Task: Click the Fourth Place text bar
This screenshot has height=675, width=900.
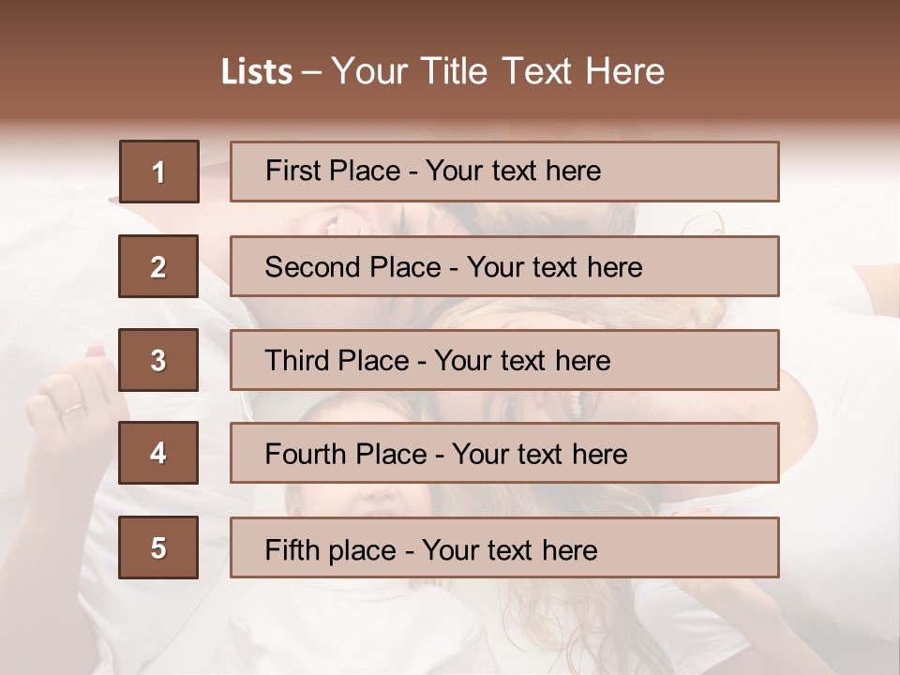Action: (504, 453)
